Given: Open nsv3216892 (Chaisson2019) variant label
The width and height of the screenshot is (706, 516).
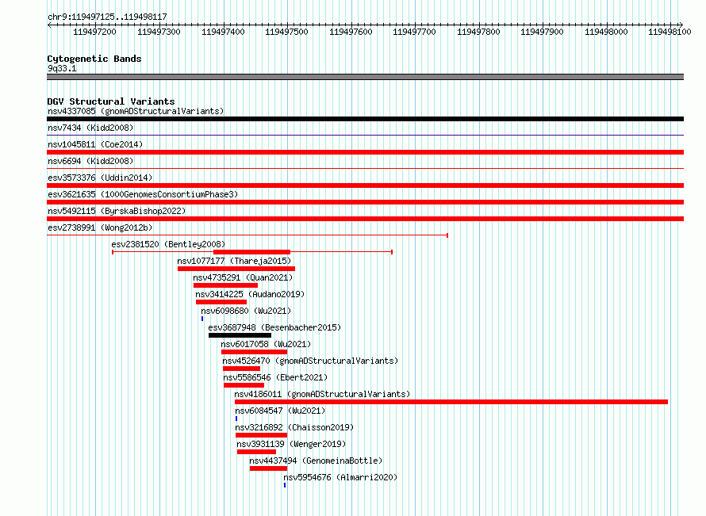Looking at the screenshot, I should click(x=294, y=427).
